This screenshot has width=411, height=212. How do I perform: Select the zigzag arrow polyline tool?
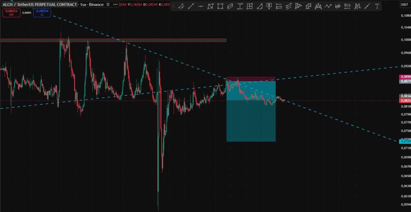point(328,6)
